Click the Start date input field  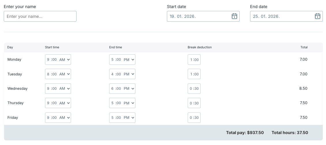[199, 16]
